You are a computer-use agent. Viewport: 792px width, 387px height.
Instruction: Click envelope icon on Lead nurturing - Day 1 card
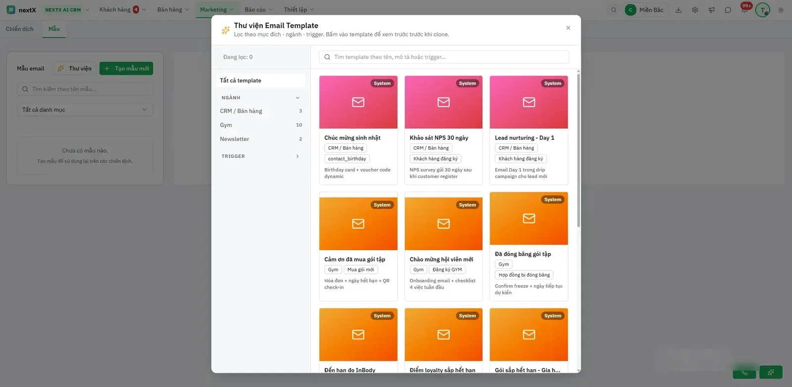pyautogui.click(x=529, y=102)
